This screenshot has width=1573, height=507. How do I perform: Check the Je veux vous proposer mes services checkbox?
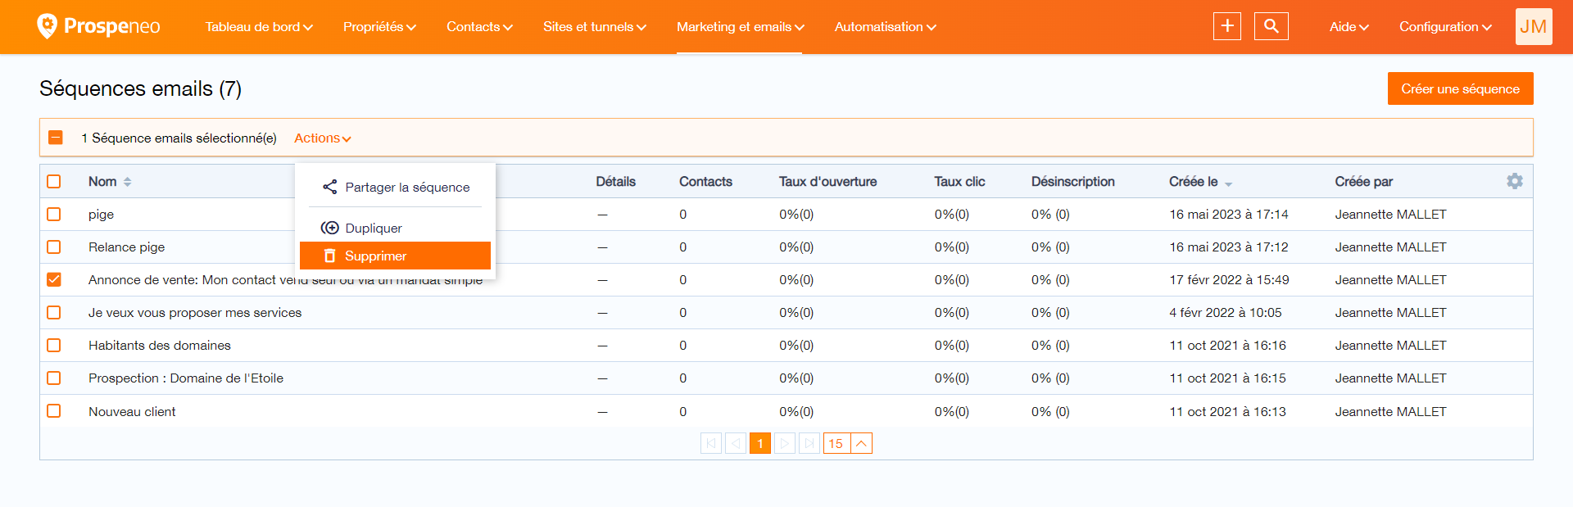[54, 312]
